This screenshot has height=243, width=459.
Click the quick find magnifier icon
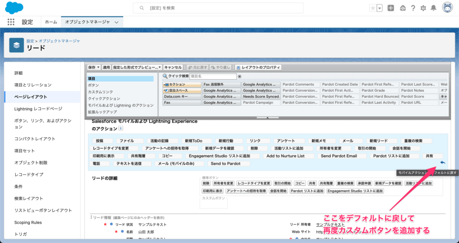[x=165, y=76]
